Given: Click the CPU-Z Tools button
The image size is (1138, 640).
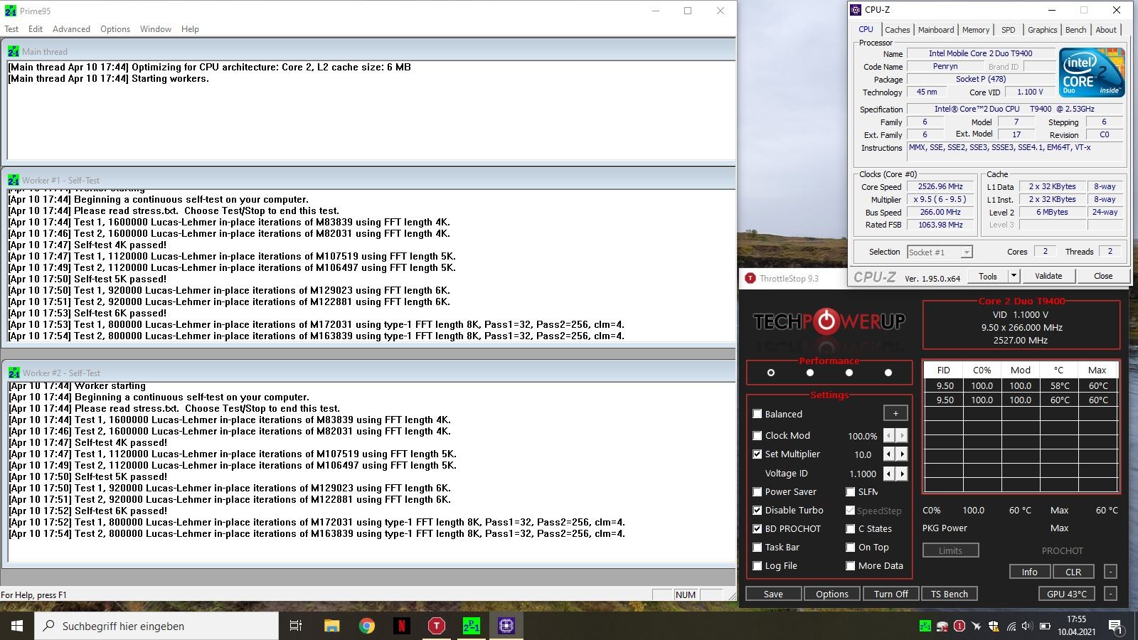Looking at the screenshot, I should 987,276.
